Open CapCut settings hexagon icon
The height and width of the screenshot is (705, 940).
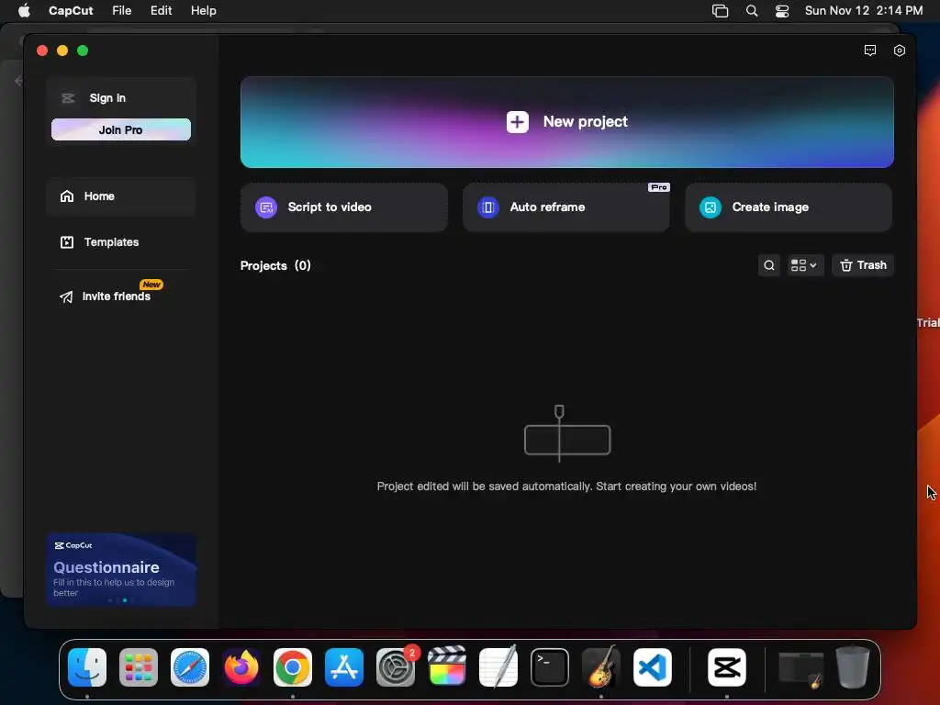coord(900,50)
